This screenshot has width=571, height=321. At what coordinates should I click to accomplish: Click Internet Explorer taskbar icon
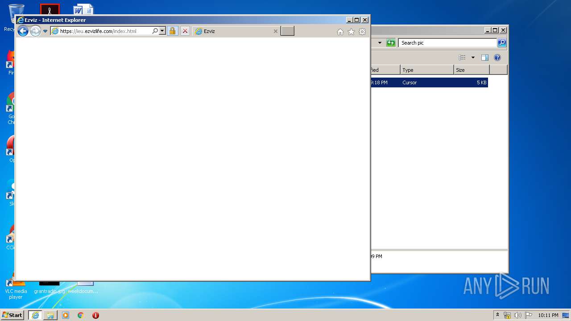[35, 315]
